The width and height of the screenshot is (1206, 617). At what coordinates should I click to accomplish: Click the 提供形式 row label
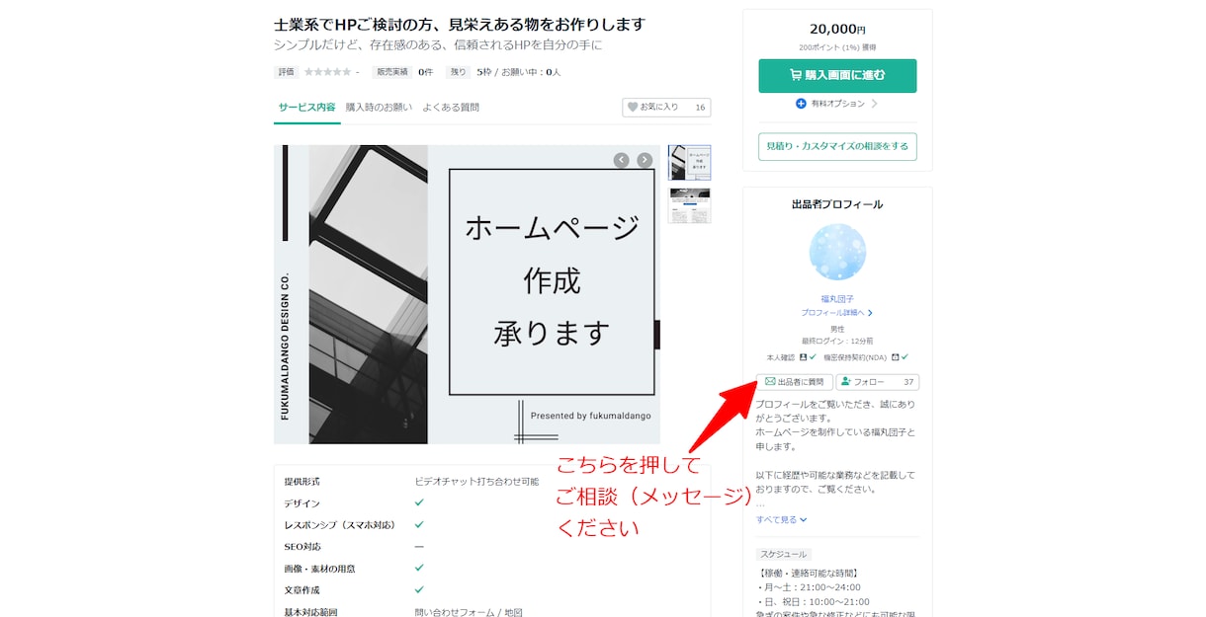(302, 482)
